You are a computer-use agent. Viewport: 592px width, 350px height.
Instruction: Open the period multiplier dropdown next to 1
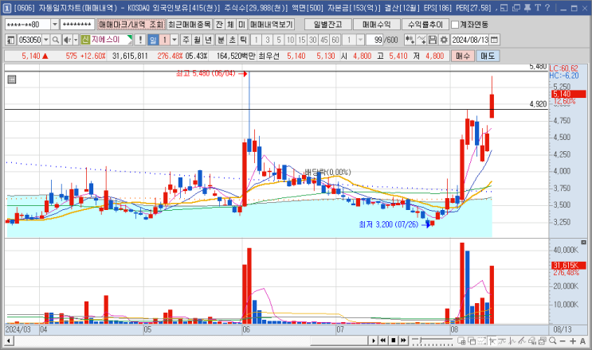point(174,40)
